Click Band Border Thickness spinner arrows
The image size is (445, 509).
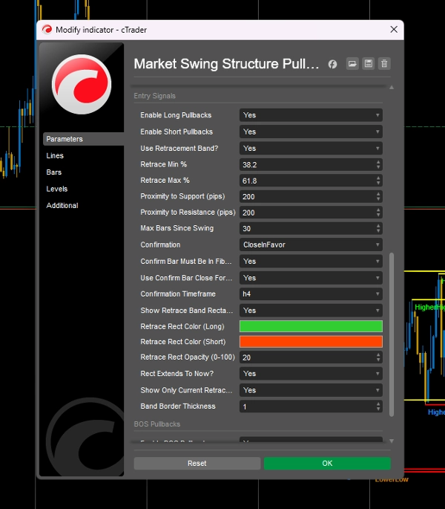pyautogui.click(x=378, y=406)
